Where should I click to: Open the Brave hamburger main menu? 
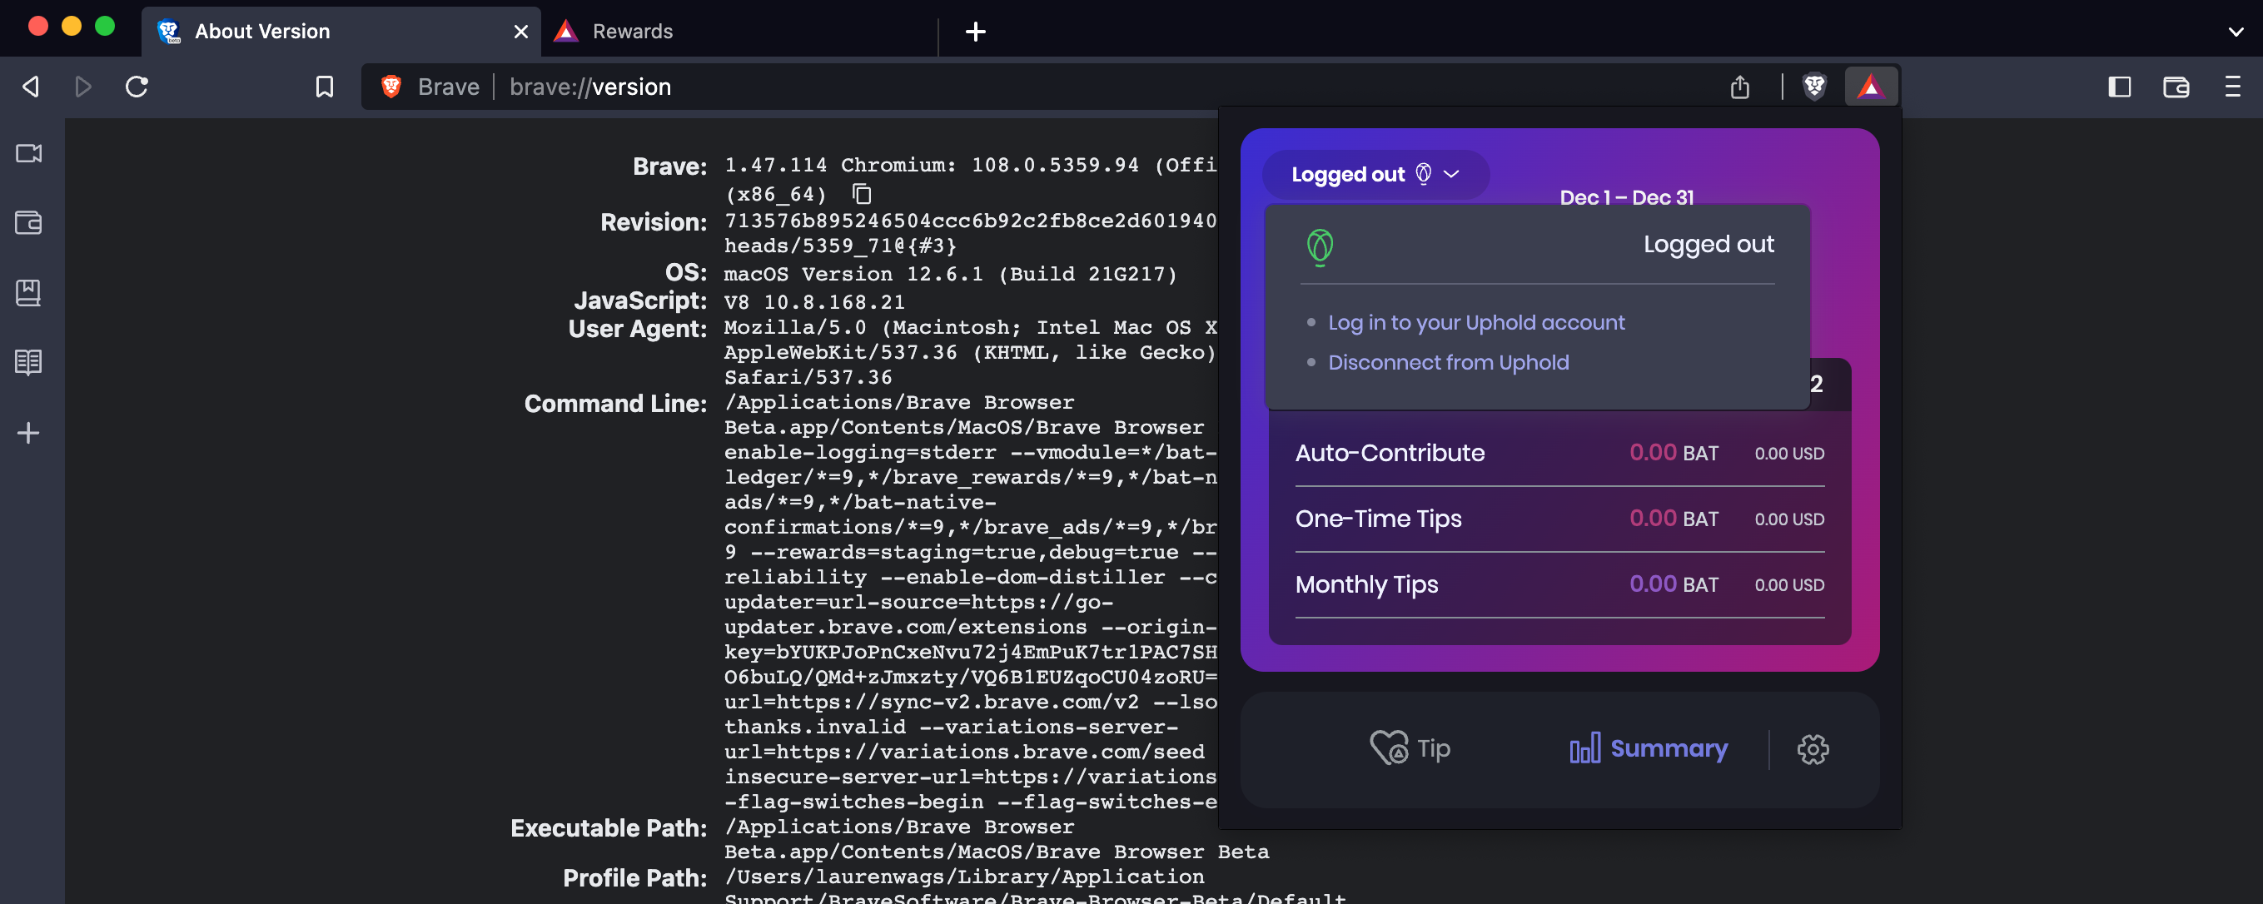click(x=2232, y=87)
